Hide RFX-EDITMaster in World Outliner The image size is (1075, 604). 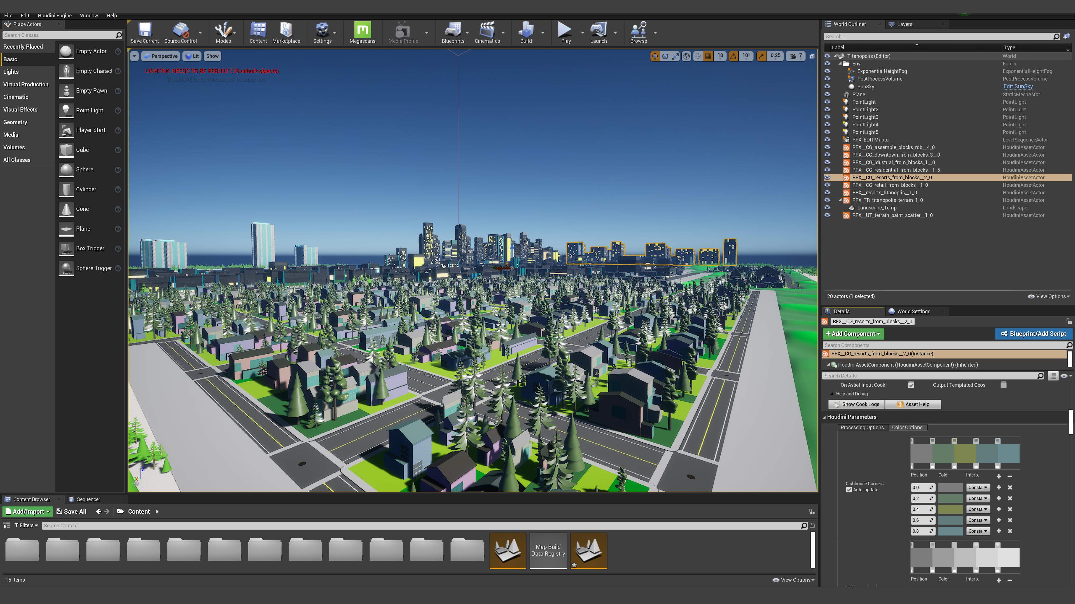(x=827, y=140)
